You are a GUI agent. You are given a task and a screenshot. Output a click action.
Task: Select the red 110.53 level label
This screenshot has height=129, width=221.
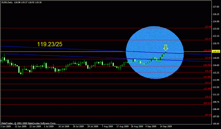tap(208, 96)
